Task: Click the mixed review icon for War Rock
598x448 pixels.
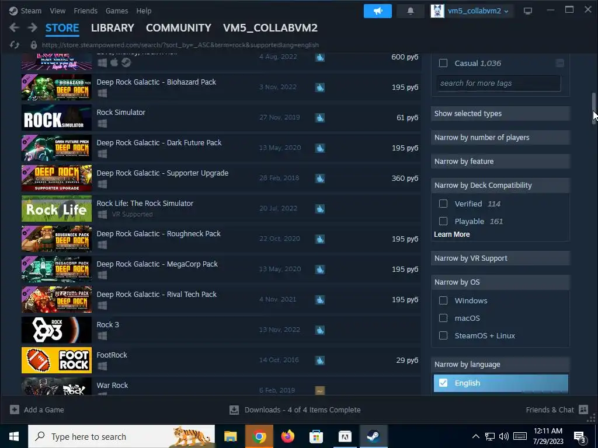Action: tap(320, 390)
